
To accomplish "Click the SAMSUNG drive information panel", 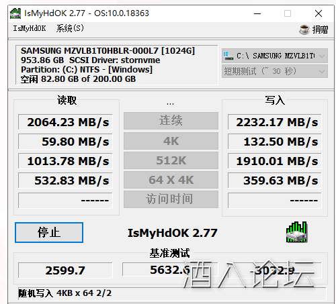I will point(117,65).
